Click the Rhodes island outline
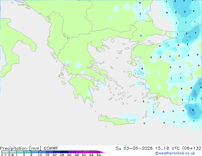This screenshot has width=202, height=156. tap(156, 106)
